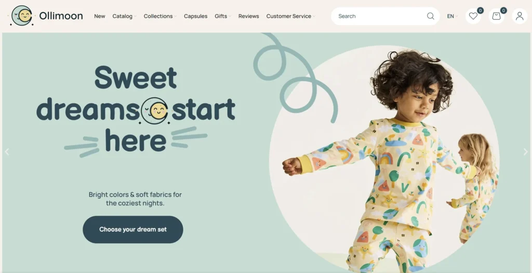This screenshot has width=532, height=273.
Task: Open the Capsules menu item
Action: pyautogui.click(x=195, y=16)
